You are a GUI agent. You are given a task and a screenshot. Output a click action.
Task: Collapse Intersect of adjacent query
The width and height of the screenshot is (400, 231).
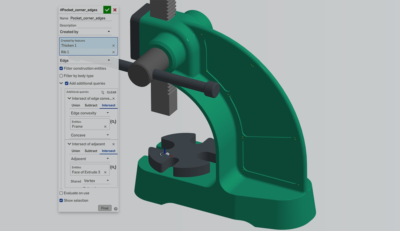(69, 144)
